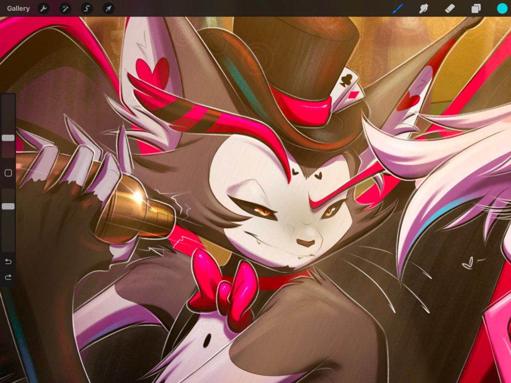Viewport: 511px width, 383px height.
Task: Click the brush size slider handle
Action: [8, 138]
